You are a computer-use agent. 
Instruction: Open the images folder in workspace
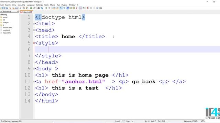click(x=5, y=22)
